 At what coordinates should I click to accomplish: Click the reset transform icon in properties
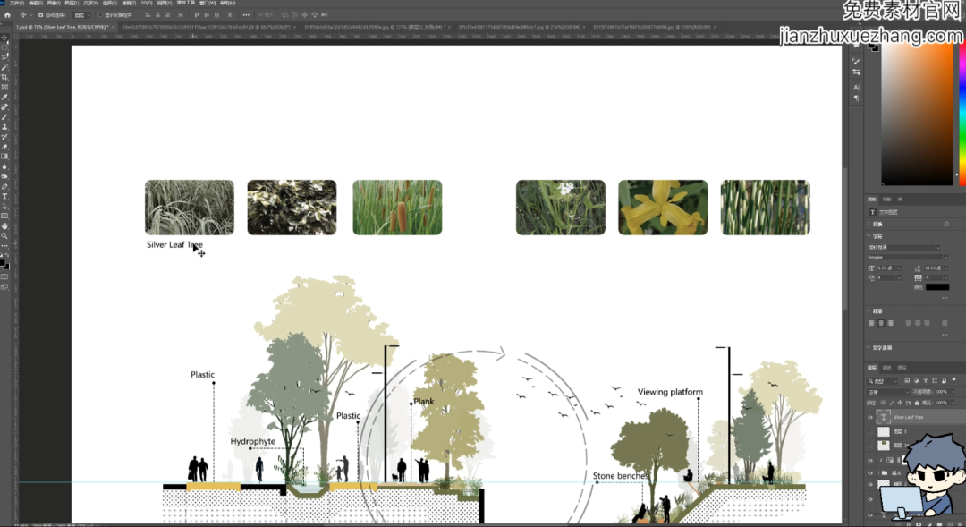[x=946, y=224]
